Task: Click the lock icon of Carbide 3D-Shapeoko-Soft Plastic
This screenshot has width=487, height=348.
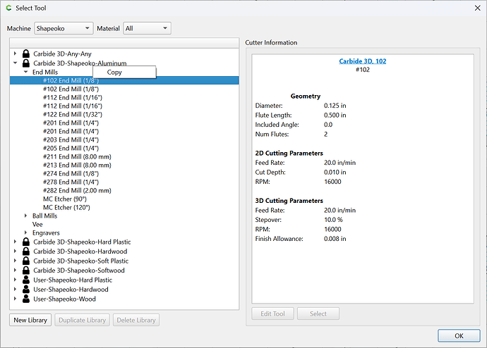Action: (26, 261)
